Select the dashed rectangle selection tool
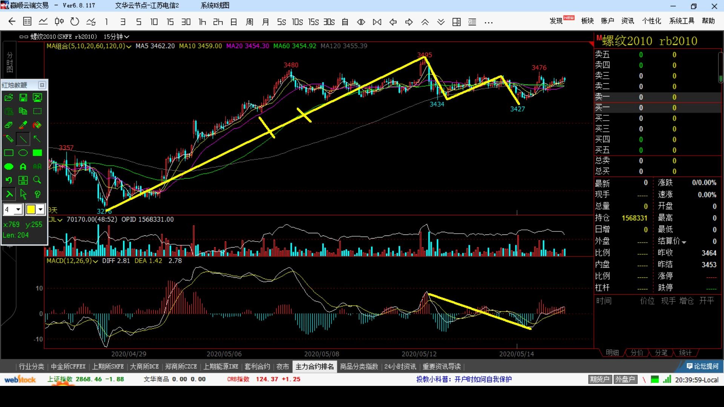Screen dimensions: 724x407 tap(37, 111)
